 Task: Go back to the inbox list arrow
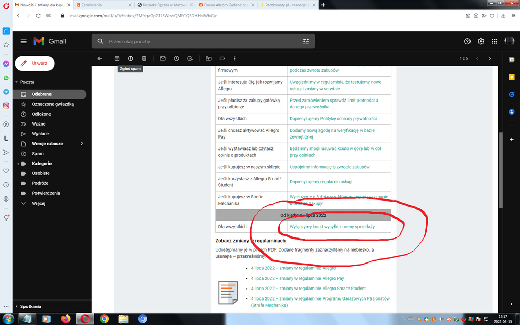(x=100, y=59)
